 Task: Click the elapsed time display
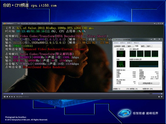[x=19, y=97]
